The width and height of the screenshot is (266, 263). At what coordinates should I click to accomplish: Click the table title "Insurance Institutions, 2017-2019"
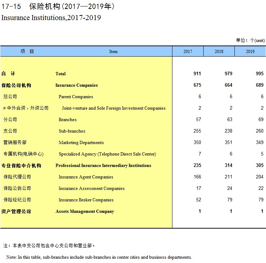click(x=51, y=18)
